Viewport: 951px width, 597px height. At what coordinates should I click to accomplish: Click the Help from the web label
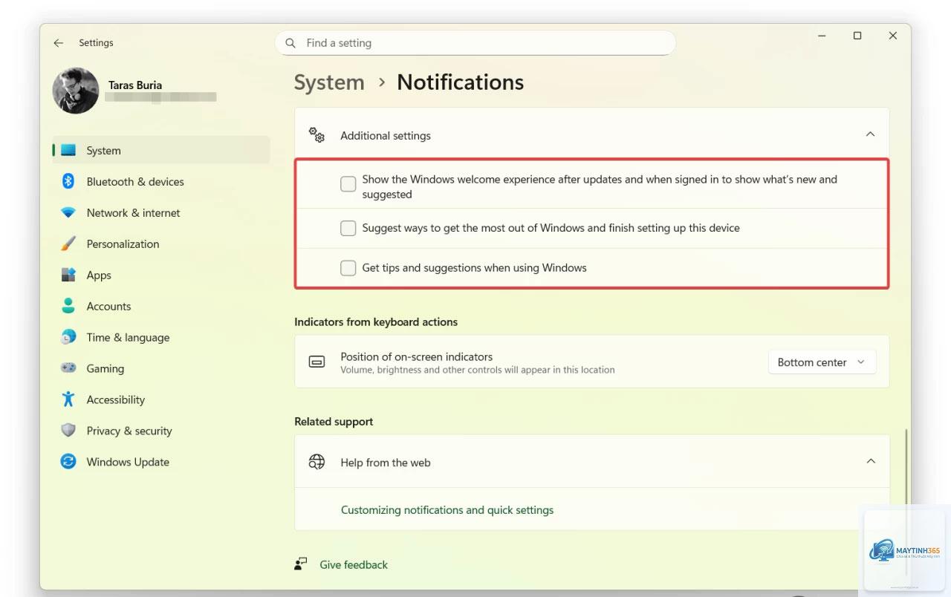pyautogui.click(x=386, y=463)
